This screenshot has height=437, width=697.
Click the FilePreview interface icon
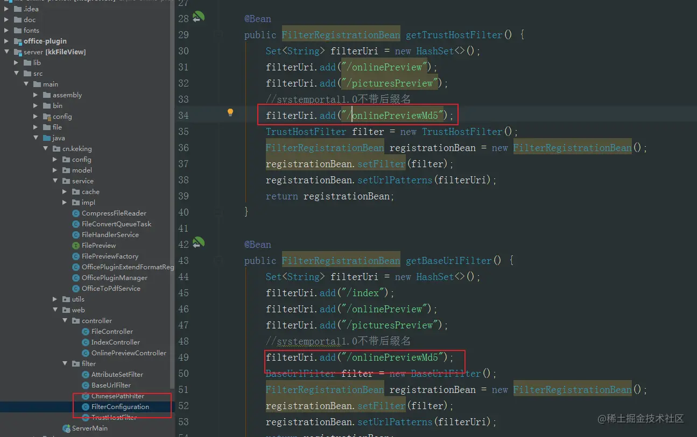(76, 246)
